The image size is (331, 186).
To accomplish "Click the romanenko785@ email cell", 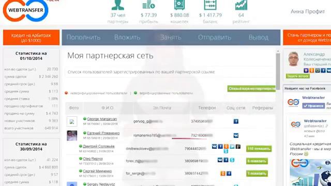I will (x=155, y=135).
